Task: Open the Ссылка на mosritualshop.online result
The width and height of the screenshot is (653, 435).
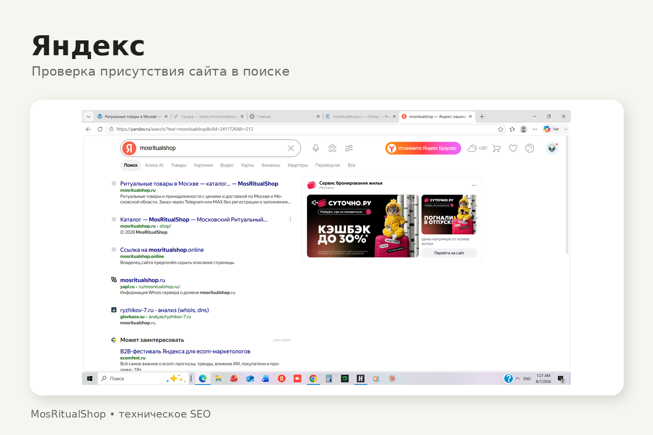Action: click(x=162, y=250)
